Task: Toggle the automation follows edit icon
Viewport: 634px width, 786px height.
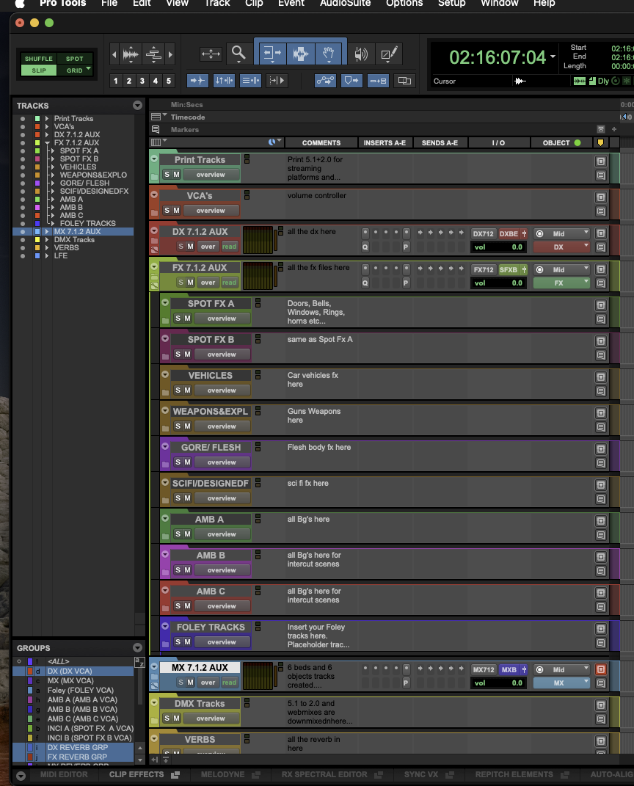Action: (x=325, y=80)
